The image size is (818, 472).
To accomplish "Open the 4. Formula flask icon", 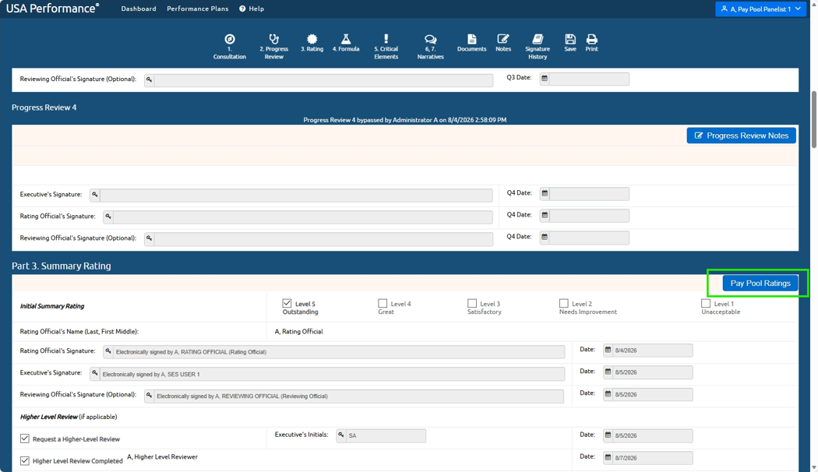I will coord(346,43).
